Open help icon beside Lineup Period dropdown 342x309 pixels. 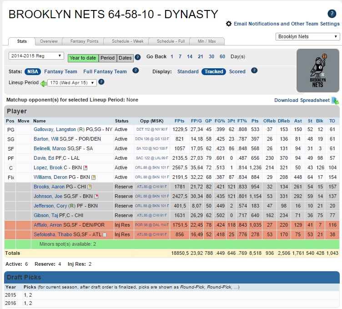pyautogui.click(x=101, y=82)
